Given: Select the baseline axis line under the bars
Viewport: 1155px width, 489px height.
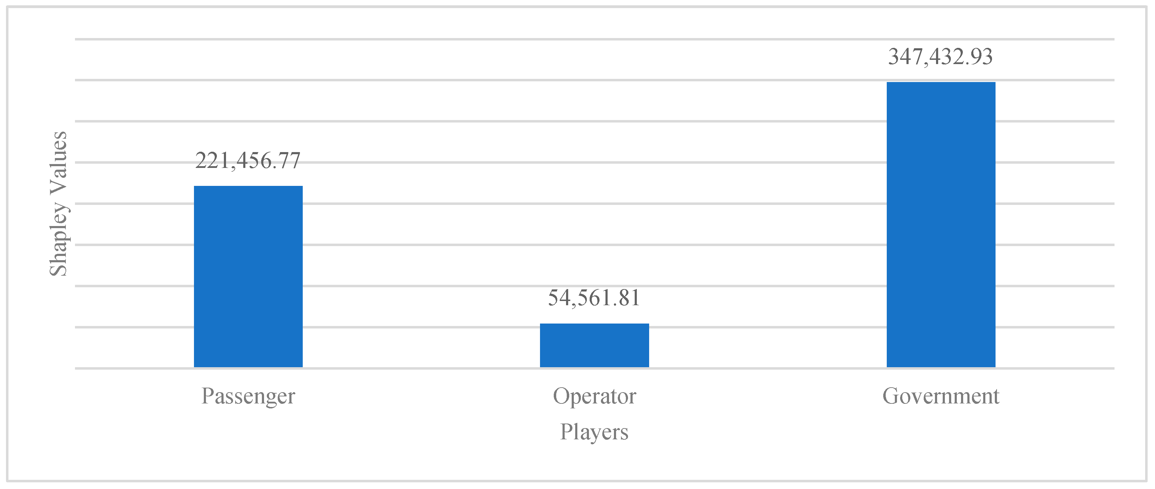Looking at the screenshot, I should tap(448, 369).
